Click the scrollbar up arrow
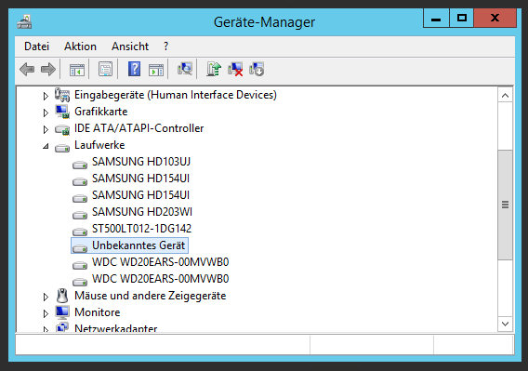Viewport: 528px width, 371px height. pos(505,96)
